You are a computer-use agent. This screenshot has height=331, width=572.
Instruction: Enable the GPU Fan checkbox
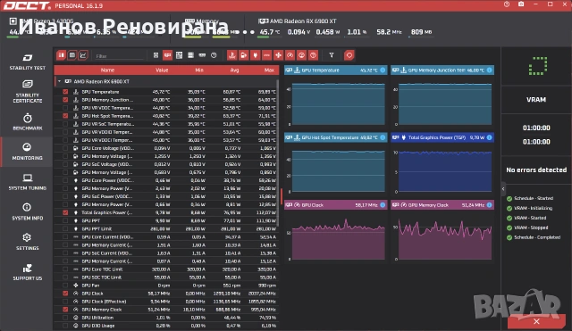click(65, 285)
